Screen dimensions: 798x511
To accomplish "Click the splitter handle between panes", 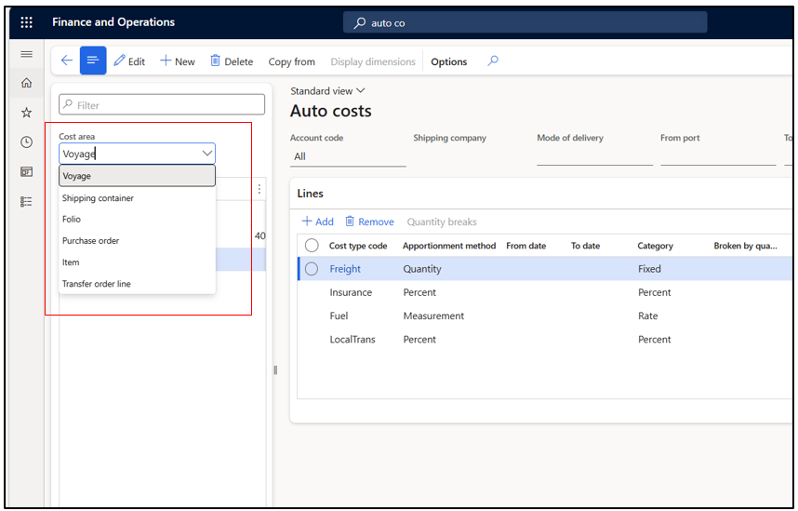I will (x=275, y=370).
